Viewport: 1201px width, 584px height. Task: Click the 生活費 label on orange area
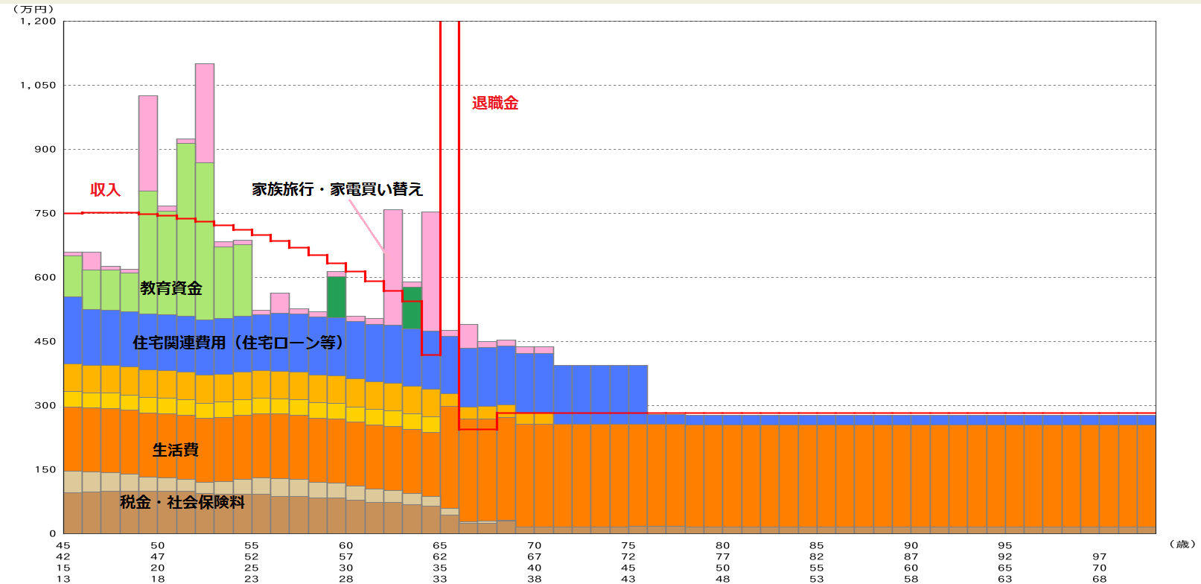176,450
